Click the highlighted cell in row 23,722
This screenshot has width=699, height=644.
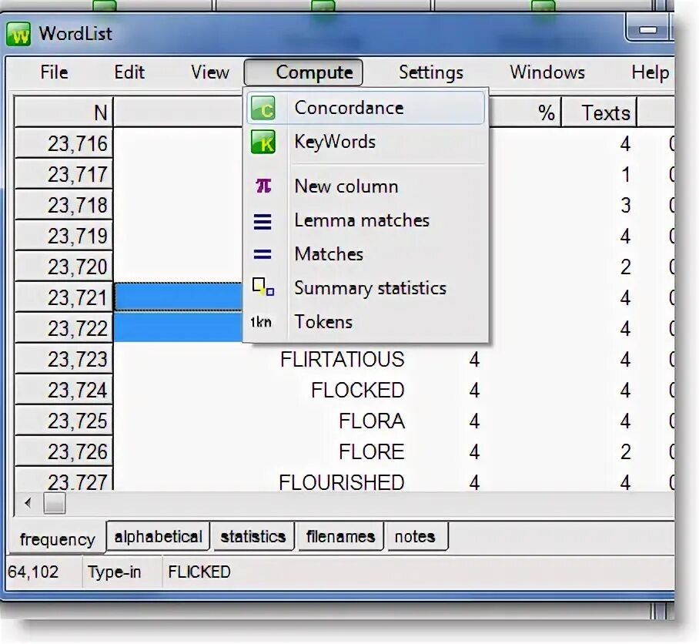[179, 328]
